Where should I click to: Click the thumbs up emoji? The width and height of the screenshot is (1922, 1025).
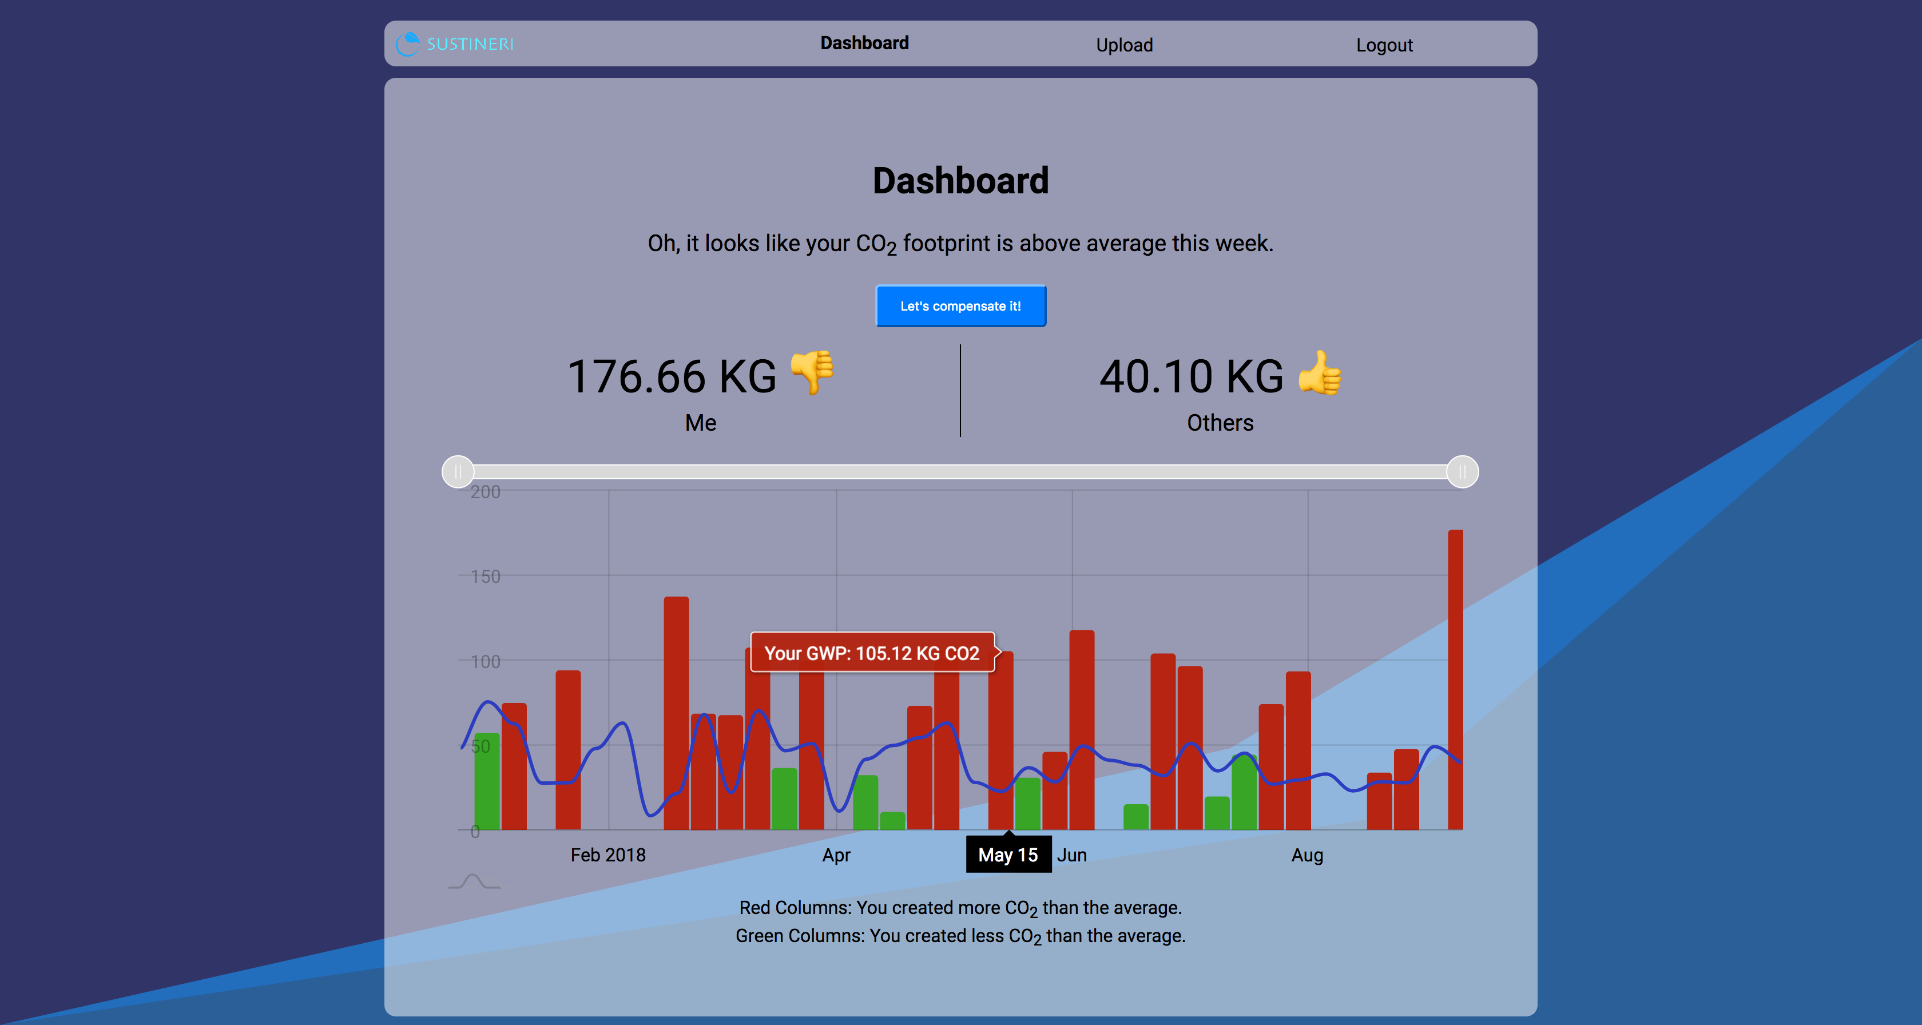pyautogui.click(x=1319, y=373)
